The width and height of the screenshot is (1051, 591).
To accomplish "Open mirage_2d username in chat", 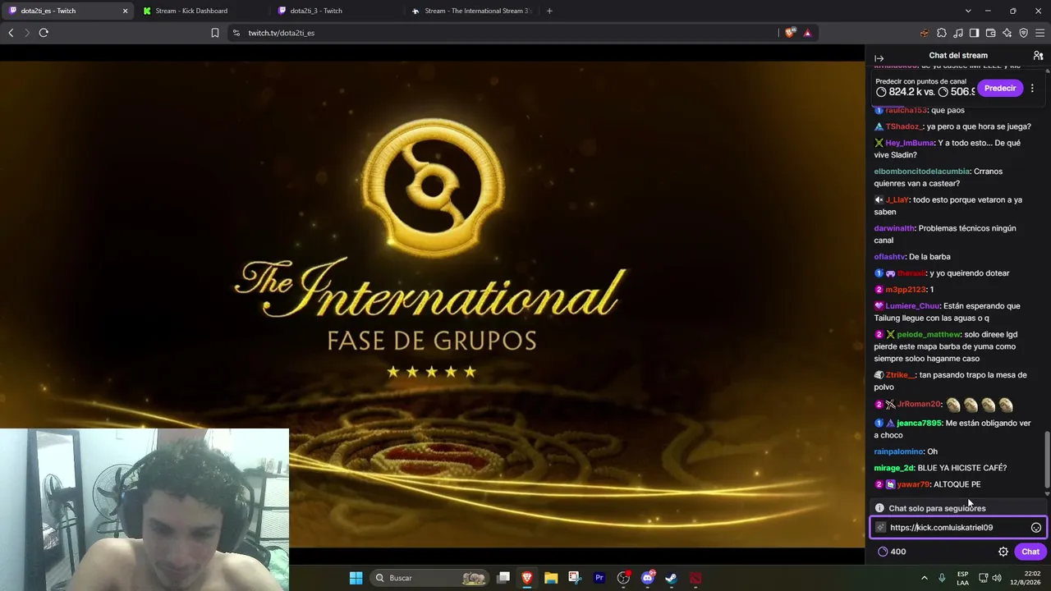I will pos(893,468).
